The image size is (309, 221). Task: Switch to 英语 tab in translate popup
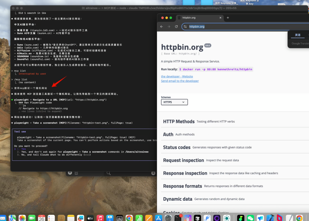[x=298, y=35]
